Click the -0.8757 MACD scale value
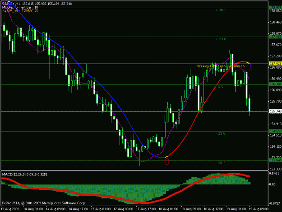This screenshot has width=282, height=212. pyautogui.click(x=274, y=203)
